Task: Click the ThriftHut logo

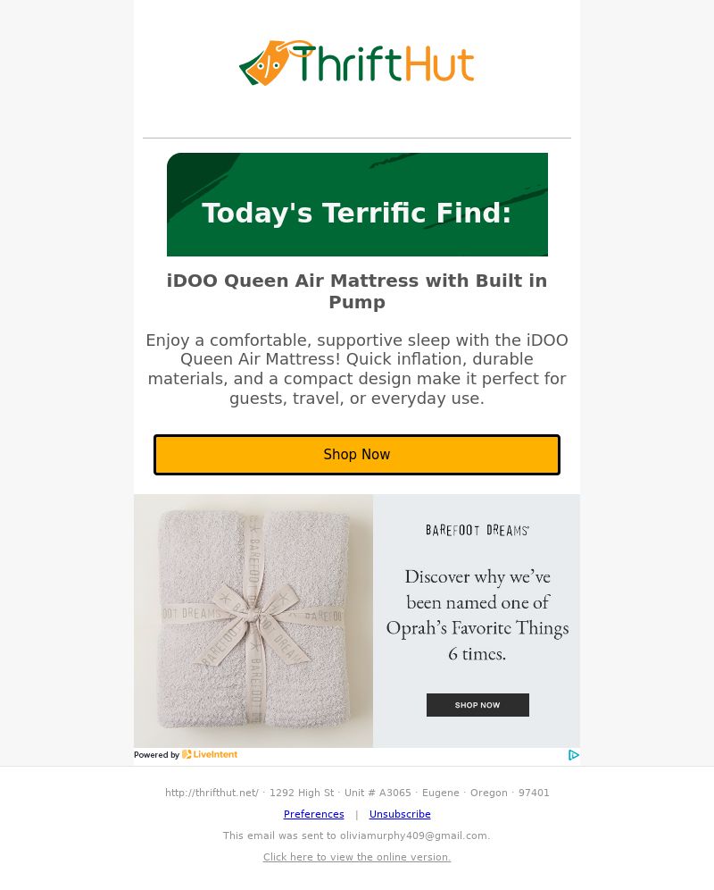Action: click(x=357, y=63)
